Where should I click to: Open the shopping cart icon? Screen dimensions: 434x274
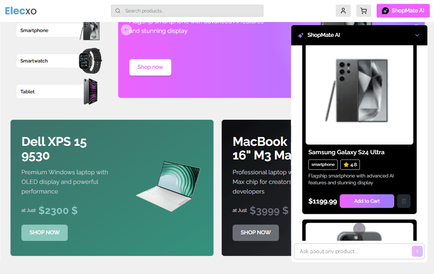pyautogui.click(x=363, y=11)
